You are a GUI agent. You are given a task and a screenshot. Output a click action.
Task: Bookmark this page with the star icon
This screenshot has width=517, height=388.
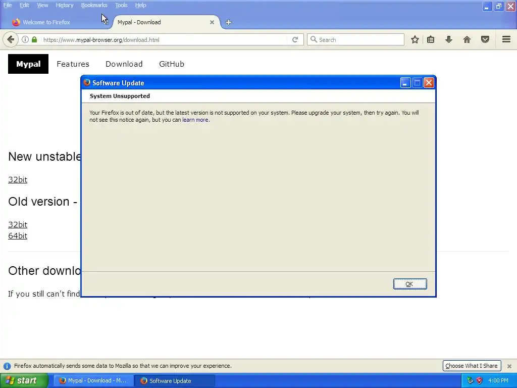415,39
